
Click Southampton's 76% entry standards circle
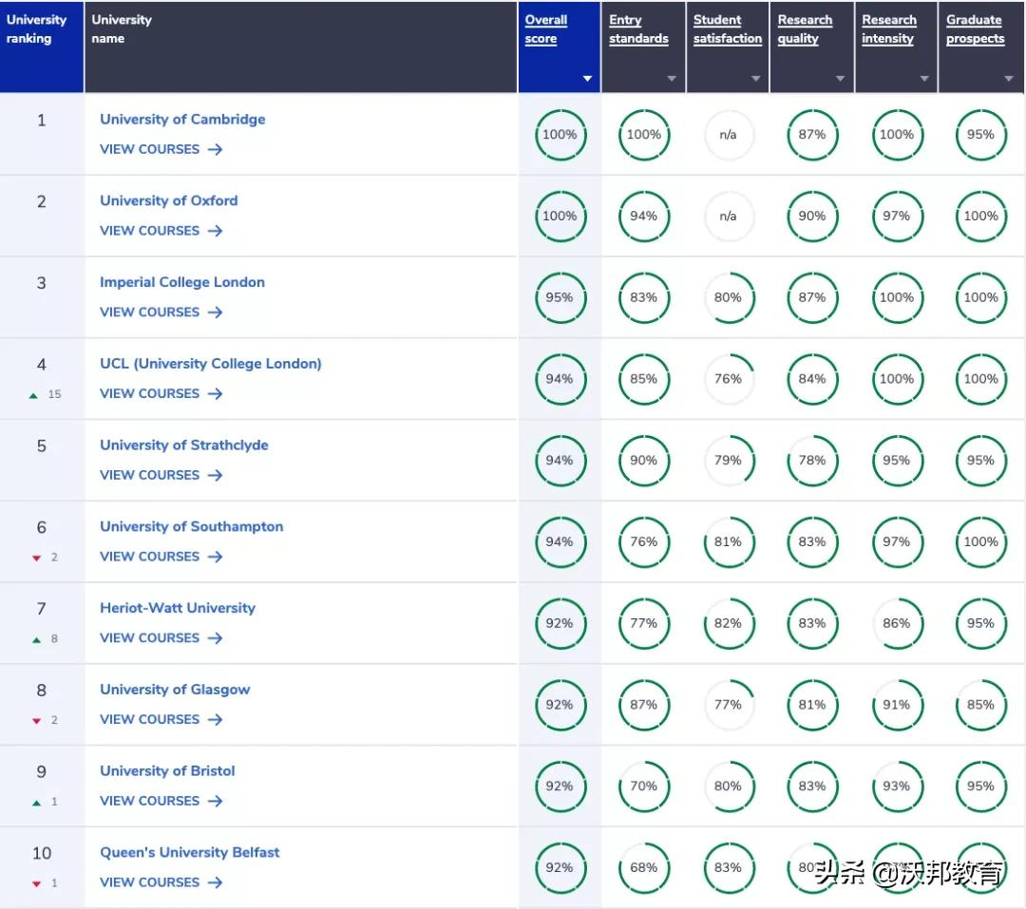[x=644, y=542]
